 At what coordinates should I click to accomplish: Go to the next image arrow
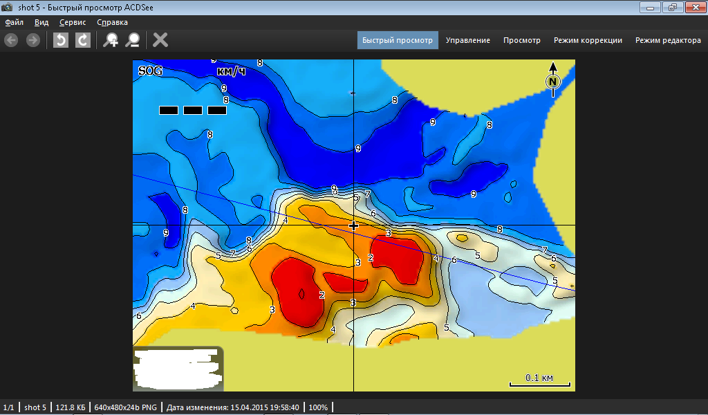(32, 40)
